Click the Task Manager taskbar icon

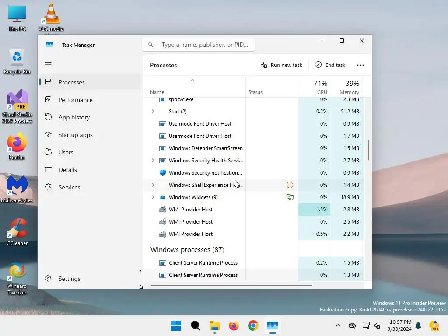tap(272, 325)
